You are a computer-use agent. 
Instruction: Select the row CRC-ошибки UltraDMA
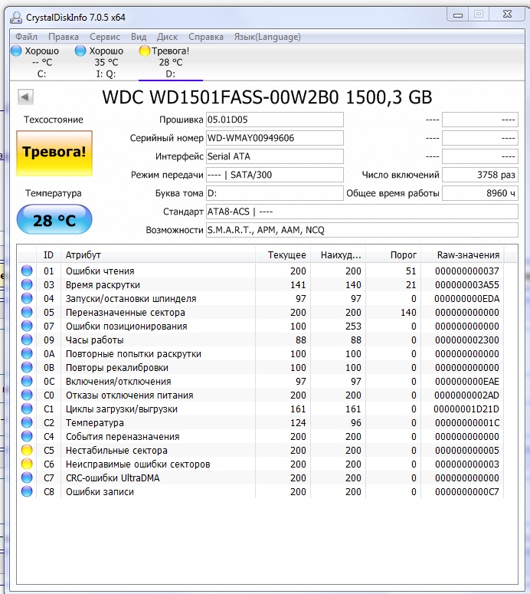(260, 477)
